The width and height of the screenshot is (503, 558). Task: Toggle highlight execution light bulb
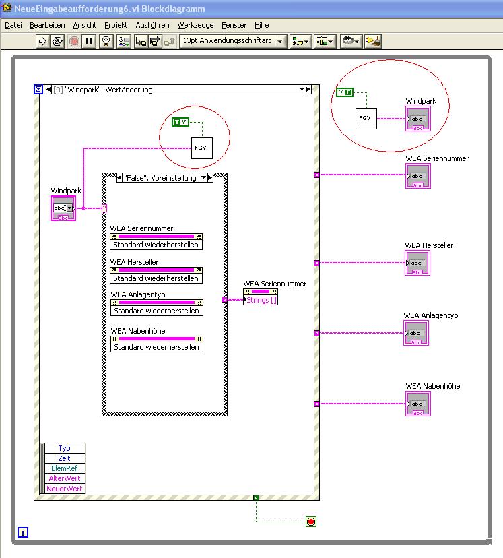point(106,41)
